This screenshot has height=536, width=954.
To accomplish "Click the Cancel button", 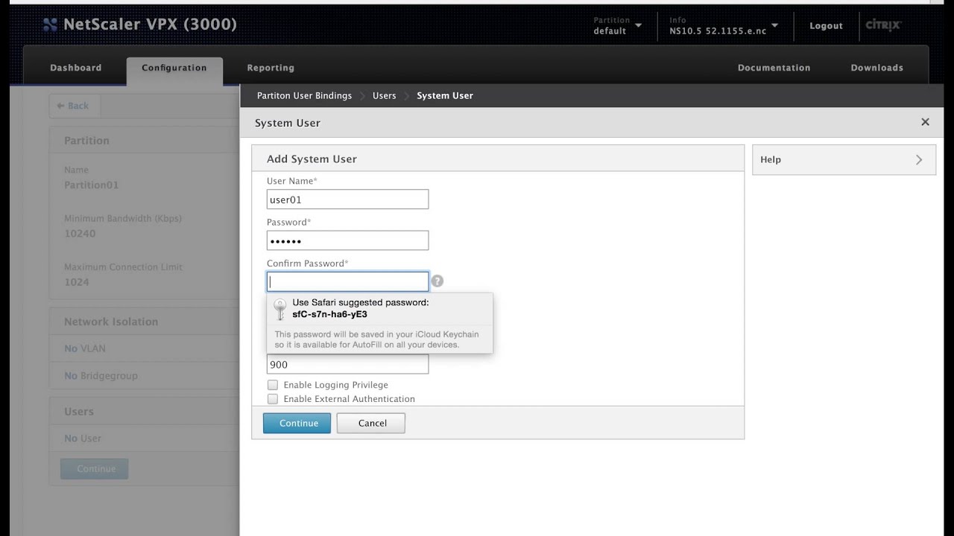I will point(371,423).
